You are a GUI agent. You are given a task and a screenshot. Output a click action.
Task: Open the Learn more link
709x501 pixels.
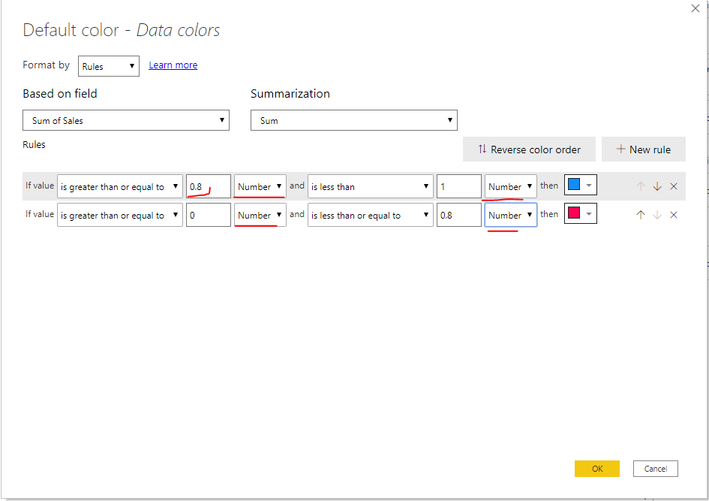point(173,65)
